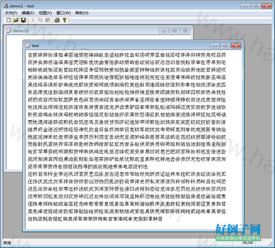275x248 pixels.
Task: Click the Print toolbar icon
Action: click(57, 20)
